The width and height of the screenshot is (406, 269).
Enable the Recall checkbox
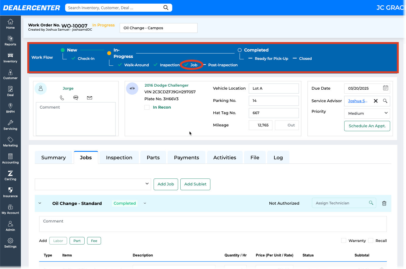(371, 241)
